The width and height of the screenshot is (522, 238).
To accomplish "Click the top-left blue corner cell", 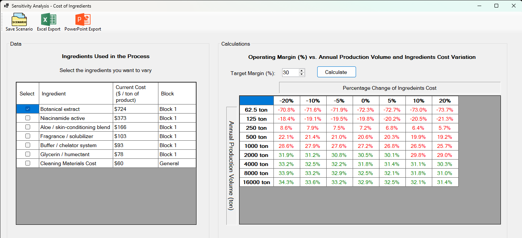I will click(x=256, y=101).
